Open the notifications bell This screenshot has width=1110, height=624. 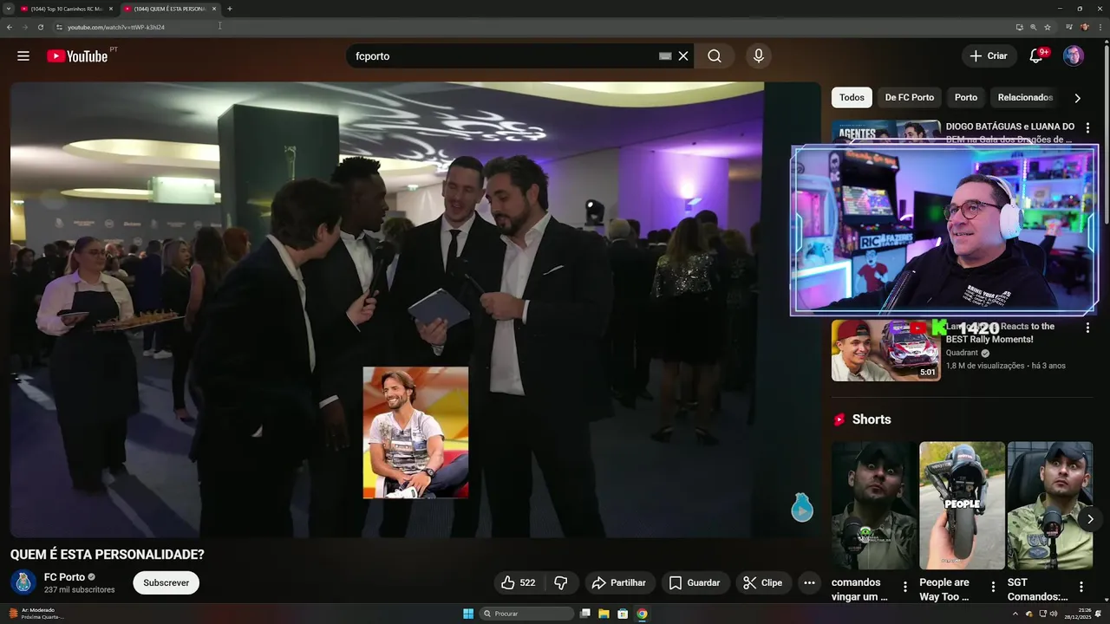pyautogui.click(x=1035, y=56)
